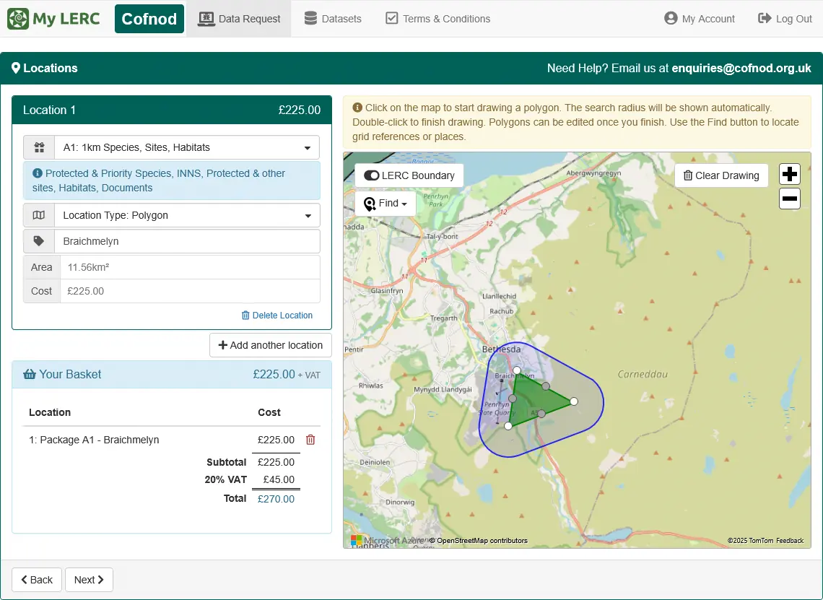
Task: Click the basket icon in Your Basket header
Action: tap(29, 374)
